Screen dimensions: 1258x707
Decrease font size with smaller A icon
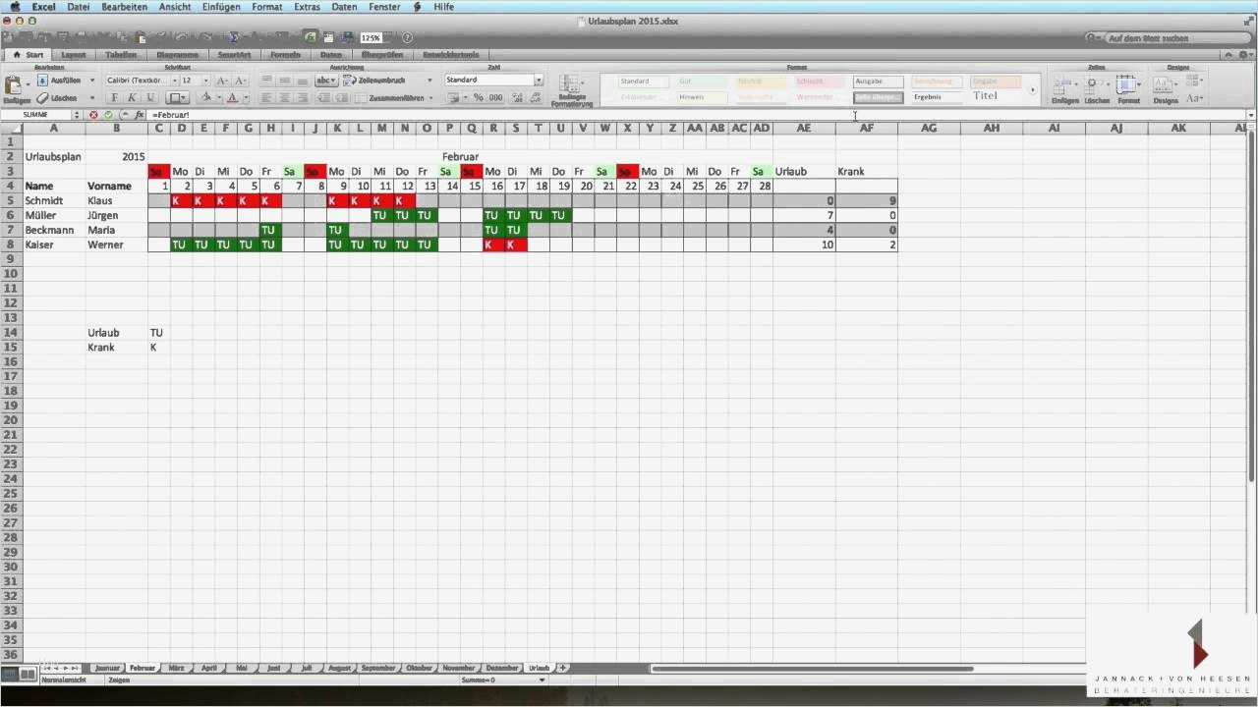(241, 81)
